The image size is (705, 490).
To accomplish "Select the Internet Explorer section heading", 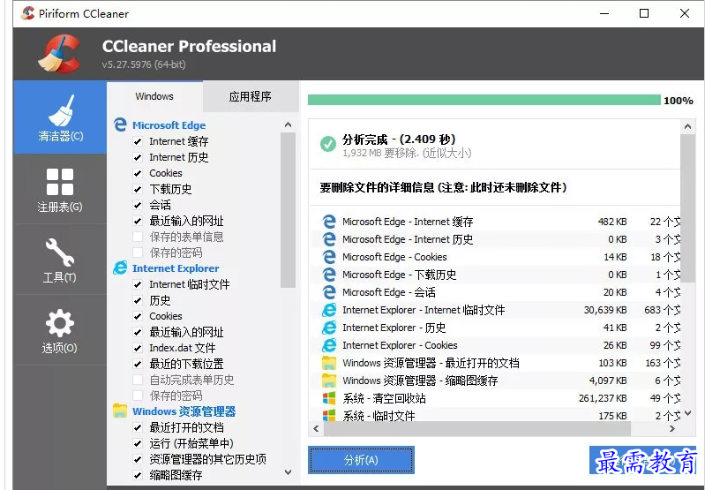I will [x=176, y=268].
